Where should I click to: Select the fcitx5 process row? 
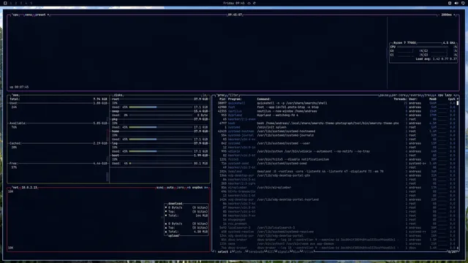point(336,159)
